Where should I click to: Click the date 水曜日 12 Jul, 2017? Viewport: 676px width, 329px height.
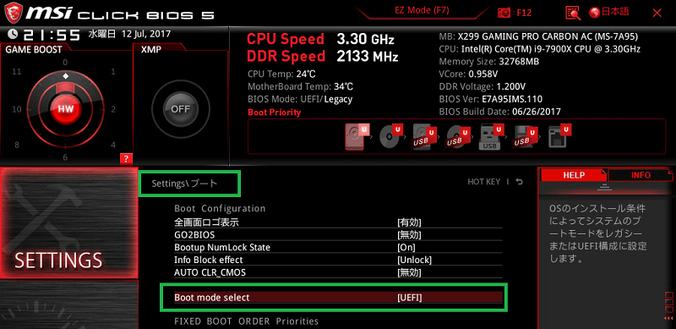click(130, 34)
